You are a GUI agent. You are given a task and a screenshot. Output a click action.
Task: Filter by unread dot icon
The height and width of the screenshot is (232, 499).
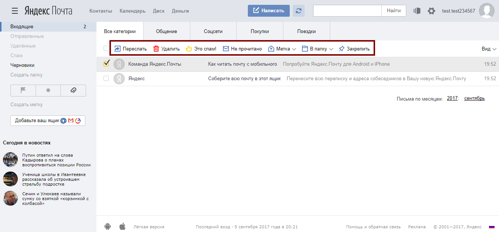(48, 91)
